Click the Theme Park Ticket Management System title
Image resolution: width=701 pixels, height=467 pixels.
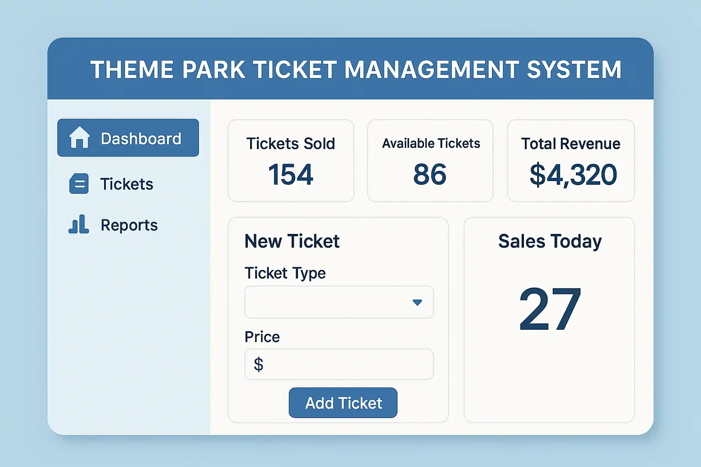(x=356, y=70)
